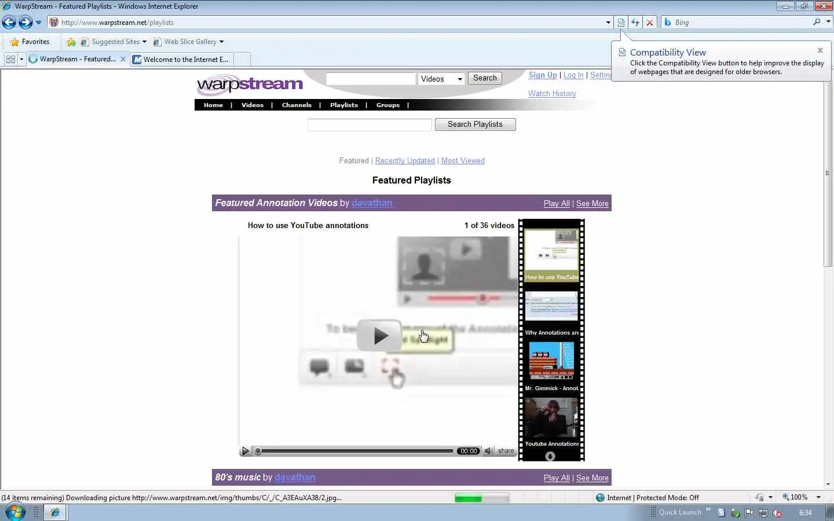Select Home in the navigation bar
This screenshot has height=521, width=834.
pos(213,105)
